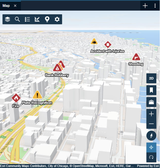
Task: Close the Map tab
Action: pyautogui.click(x=15, y=6)
